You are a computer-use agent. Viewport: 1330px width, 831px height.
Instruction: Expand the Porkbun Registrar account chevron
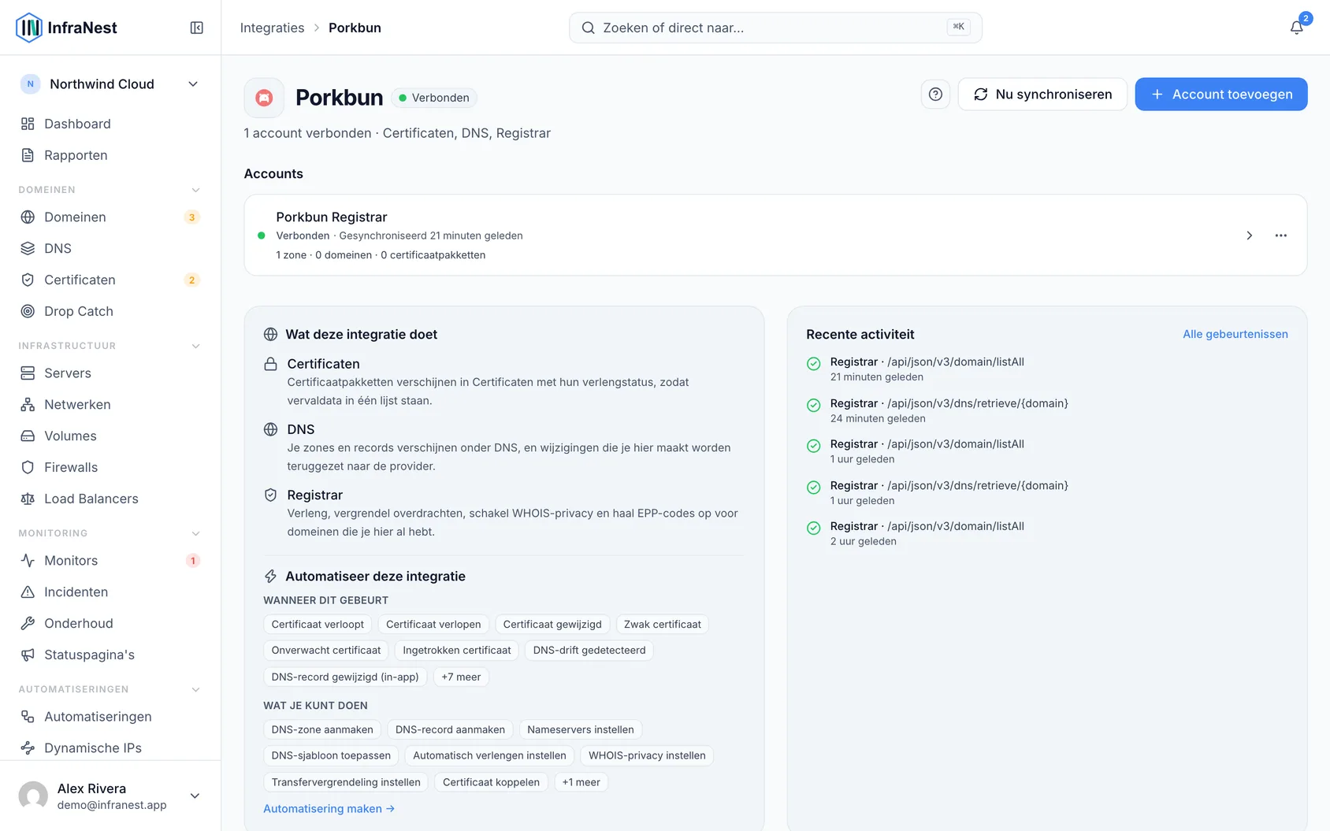coord(1249,236)
